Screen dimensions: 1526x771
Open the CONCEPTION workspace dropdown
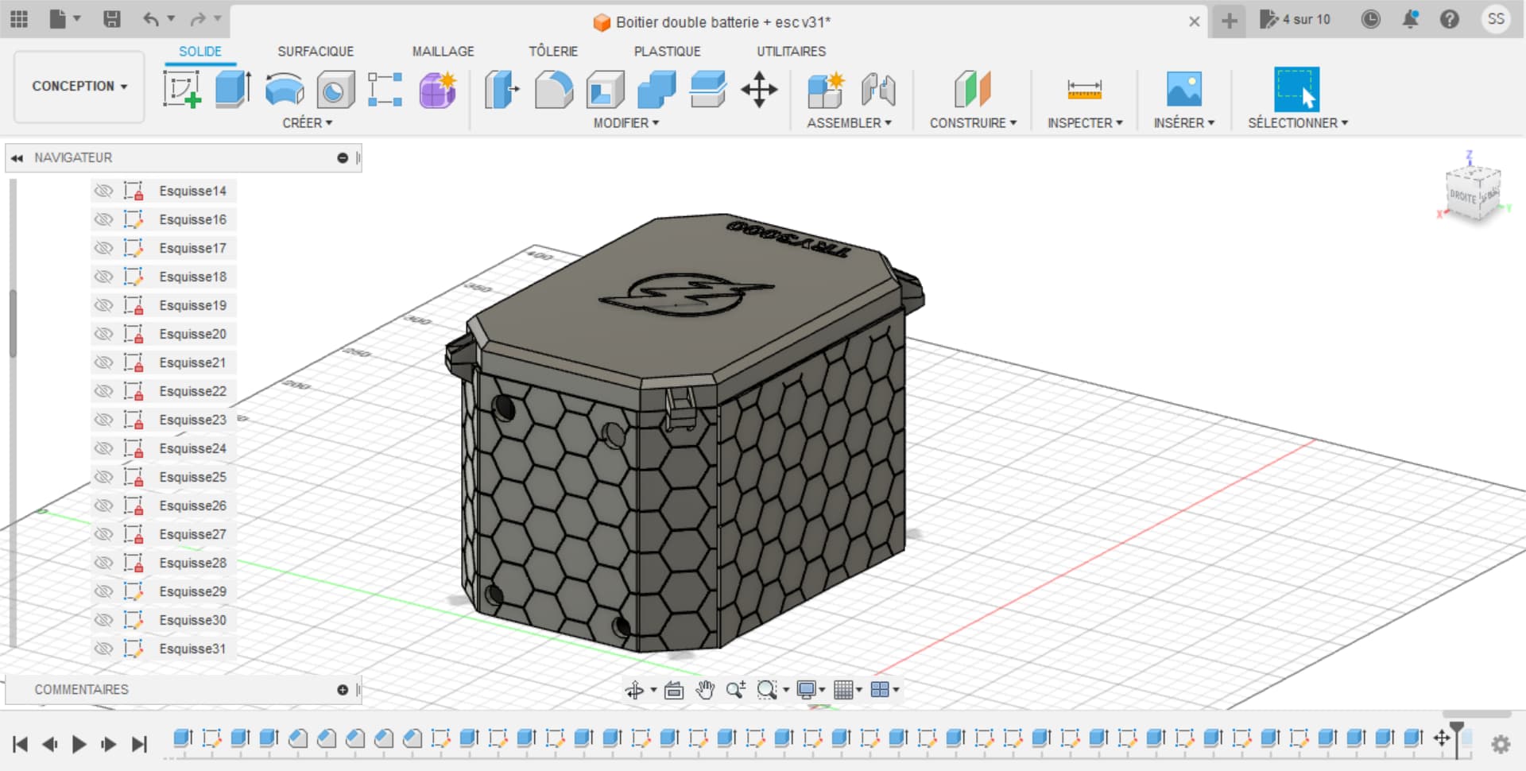79,86
